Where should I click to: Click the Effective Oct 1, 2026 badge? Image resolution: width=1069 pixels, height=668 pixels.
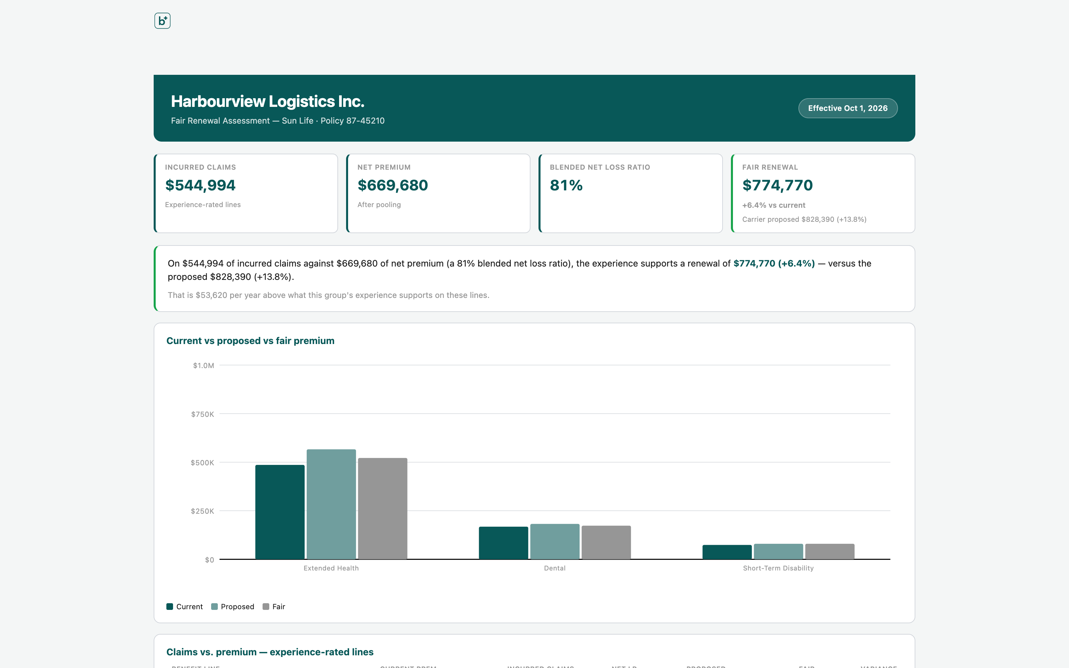click(848, 108)
